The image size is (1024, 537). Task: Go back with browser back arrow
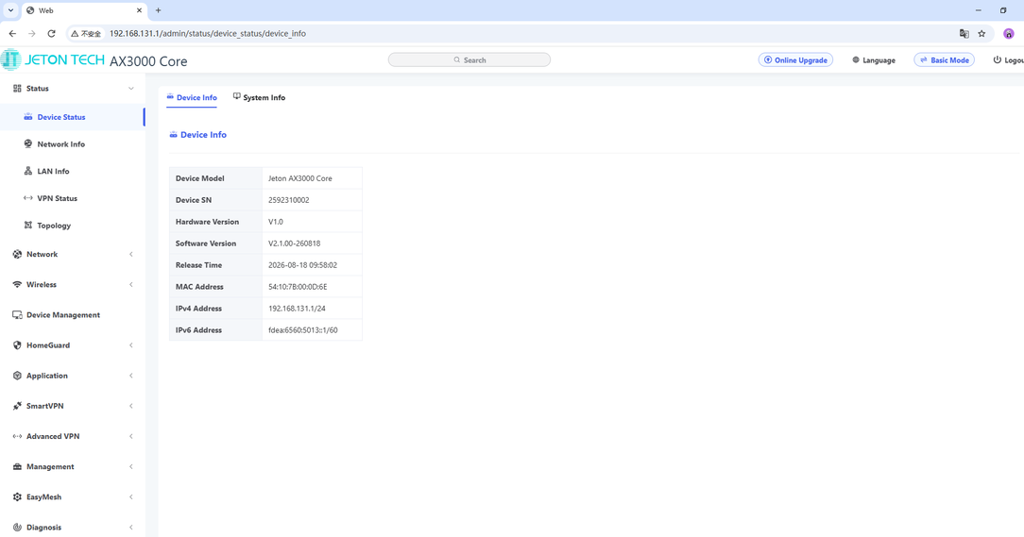(12, 33)
